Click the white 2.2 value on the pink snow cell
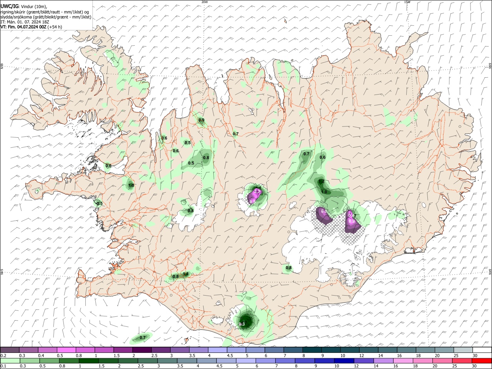The width and height of the screenshot is (492, 369). click(x=258, y=191)
